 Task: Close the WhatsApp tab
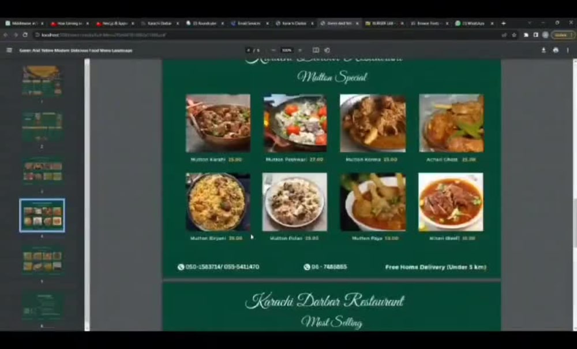coord(492,23)
